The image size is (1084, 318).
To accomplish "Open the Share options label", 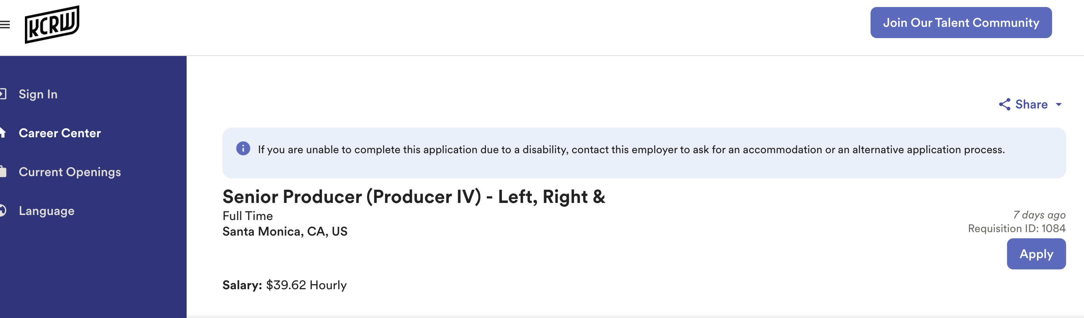I will tap(1031, 104).
